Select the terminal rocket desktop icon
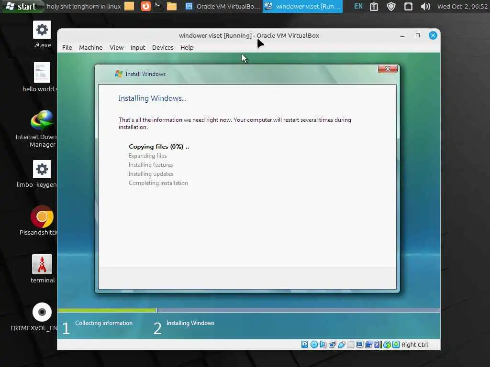 [x=42, y=264]
